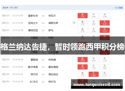
Task: Click away team 罗马
Action: pos(51,30)
